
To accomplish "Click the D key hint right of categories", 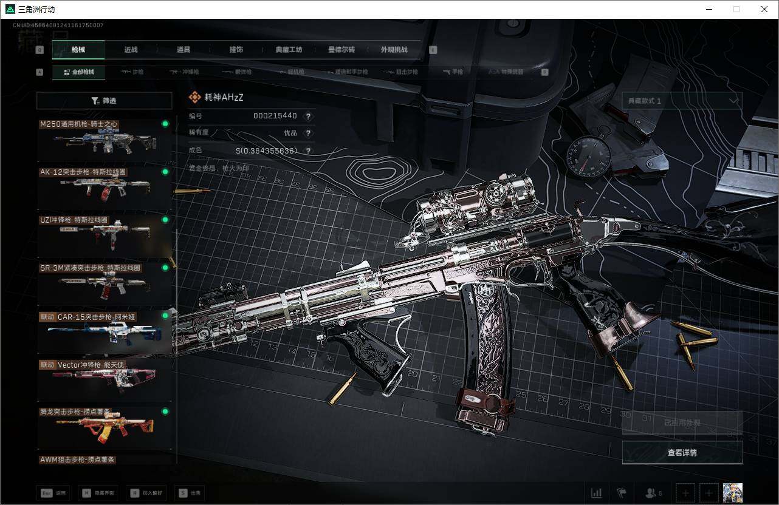I will (x=544, y=72).
